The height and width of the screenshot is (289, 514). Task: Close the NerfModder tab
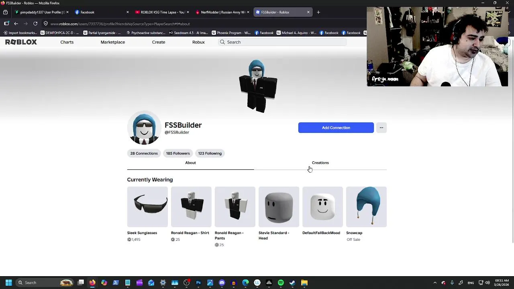coord(248,12)
